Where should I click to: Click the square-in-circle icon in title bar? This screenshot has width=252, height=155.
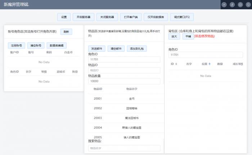(240, 5)
